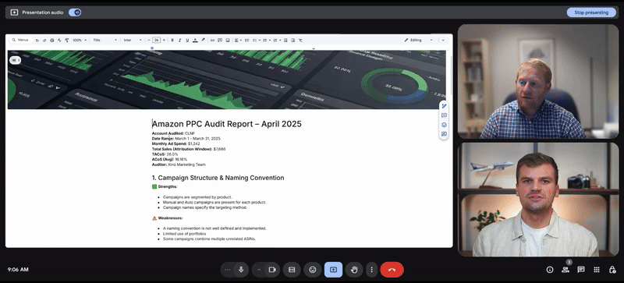Insert a link
The width and height of the screenshot is (624, 283).
(212, 41)
